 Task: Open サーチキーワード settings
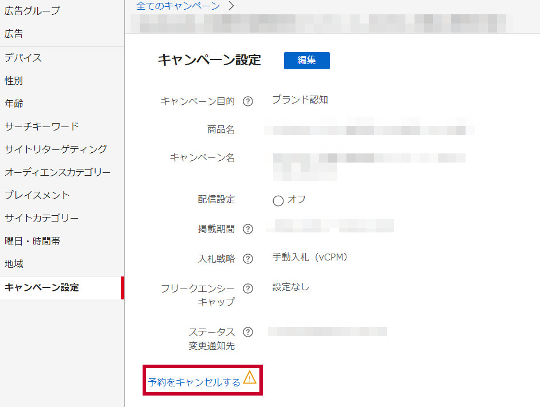pyautogui.click(x=42, y=127)
